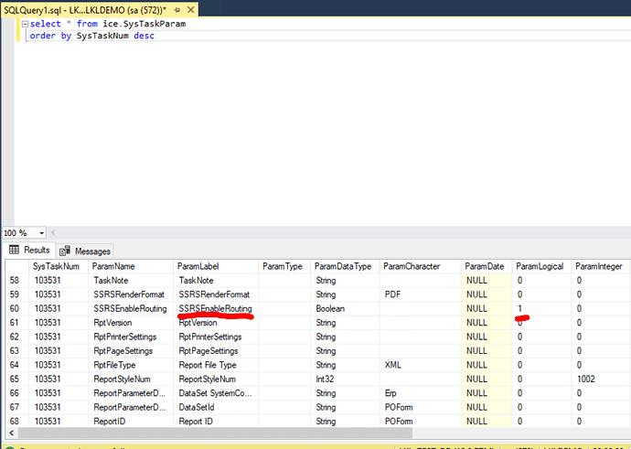The width and height of the screenshot is (631, 449).
Task: Click the Int32 data type cell
Action: point(345,379)
